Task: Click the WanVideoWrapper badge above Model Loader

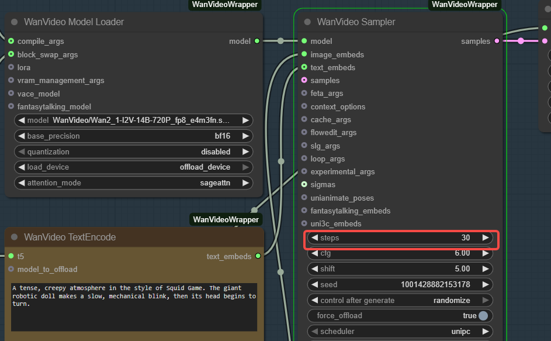Action: click(x=224, y=5)
